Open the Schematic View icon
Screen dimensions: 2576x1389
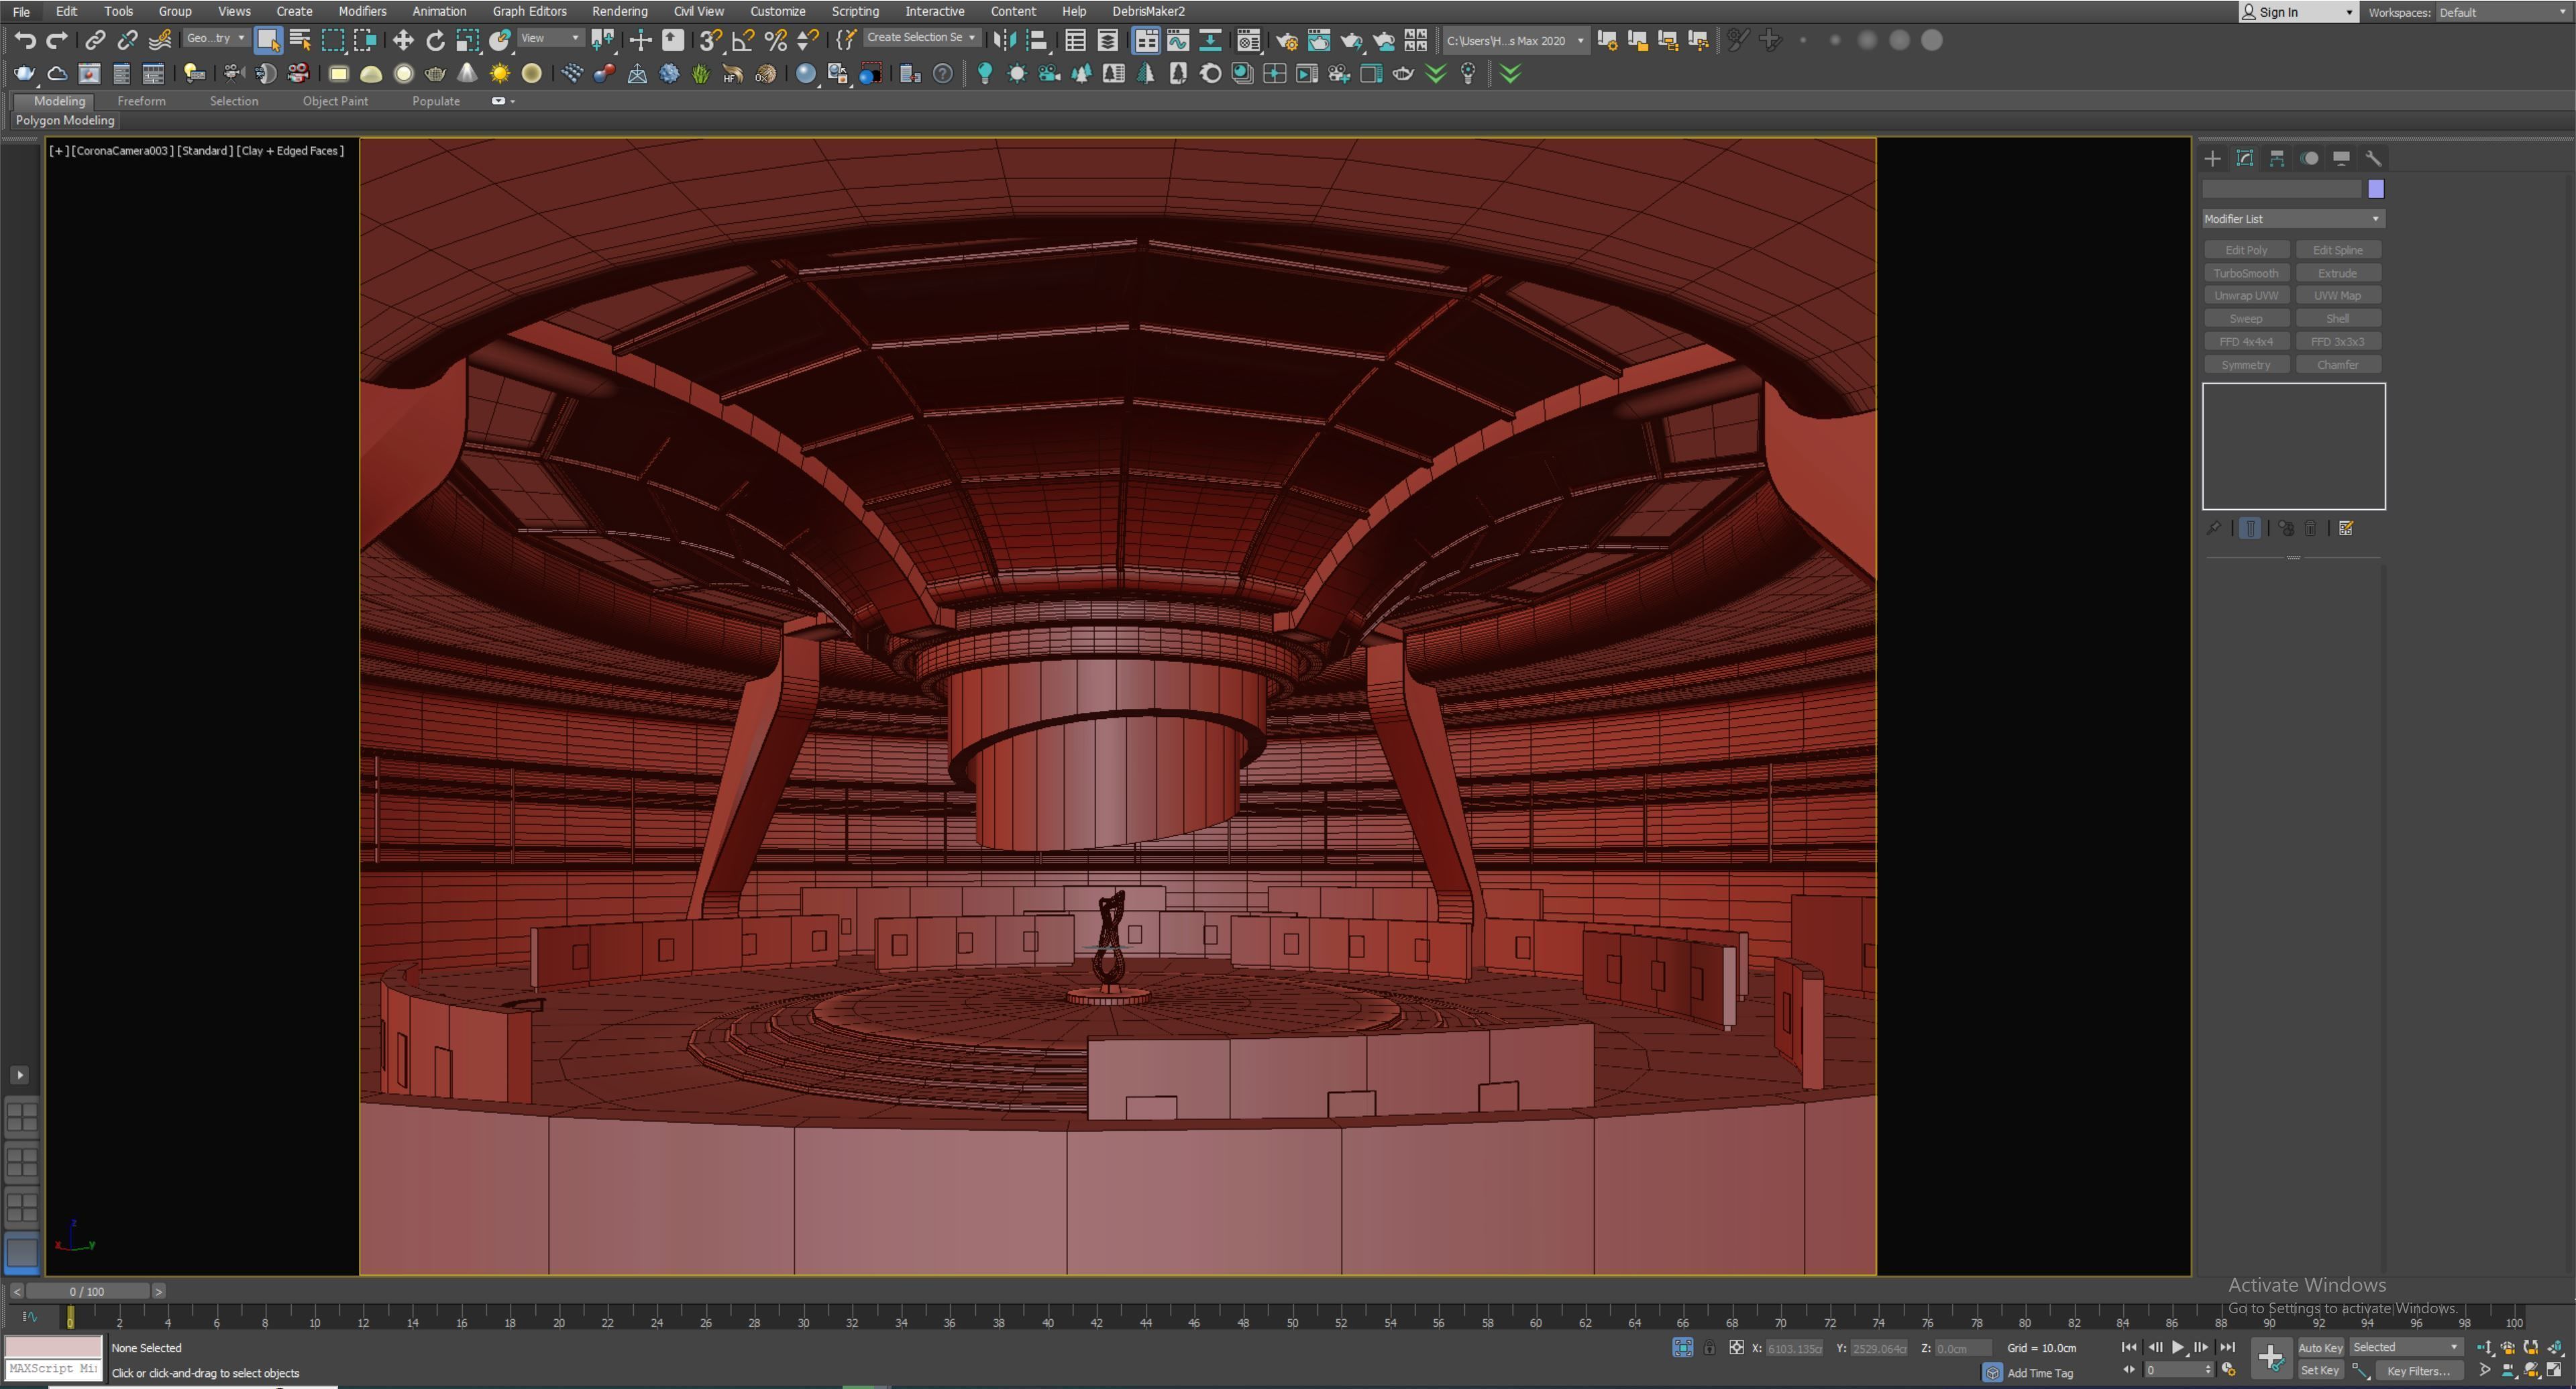[x=1210, y=40]
